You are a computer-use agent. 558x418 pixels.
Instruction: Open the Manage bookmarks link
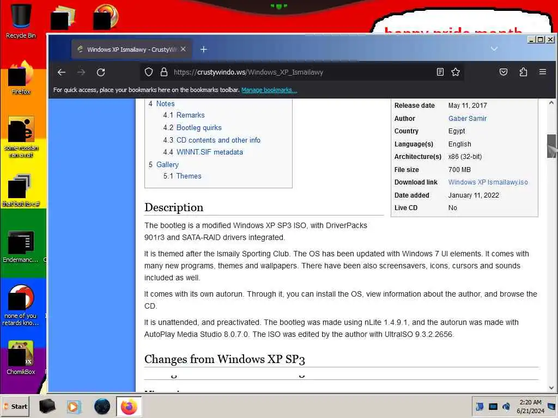[x=269, y=90]
